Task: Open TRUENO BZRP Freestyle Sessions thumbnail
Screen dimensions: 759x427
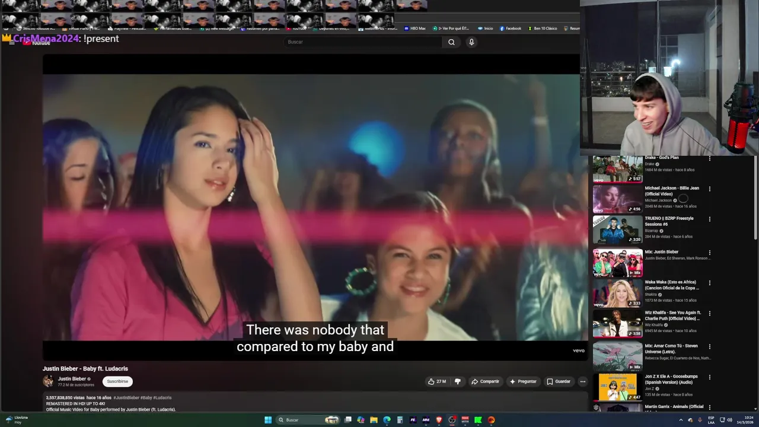Action: click(x=617, y=230)
